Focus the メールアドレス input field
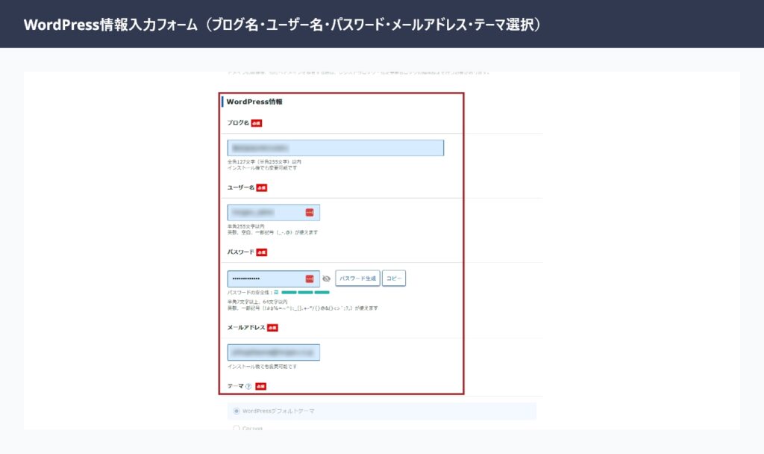 (274, 352)
